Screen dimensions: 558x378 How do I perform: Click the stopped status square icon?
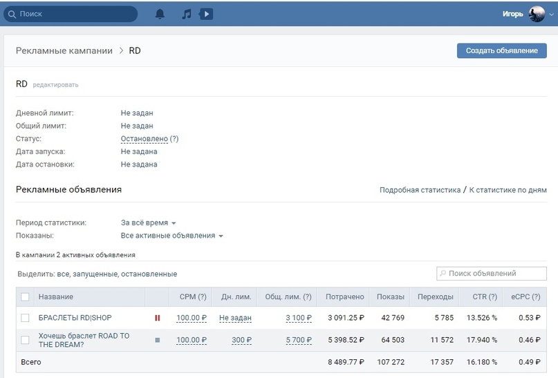coord(157,340)
